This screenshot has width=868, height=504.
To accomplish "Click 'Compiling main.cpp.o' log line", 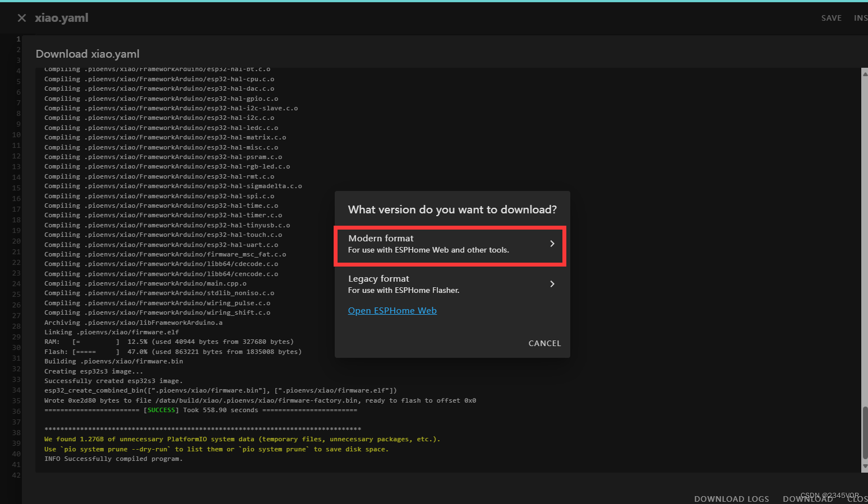I will click(145, 284).
